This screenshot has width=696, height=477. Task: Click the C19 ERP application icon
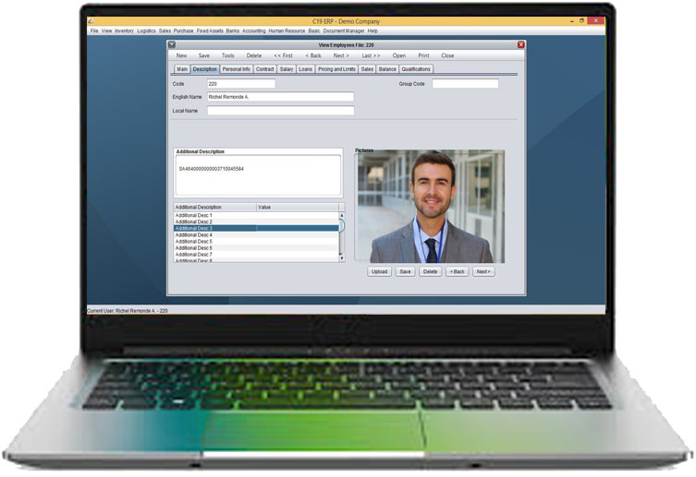(90, 20)
